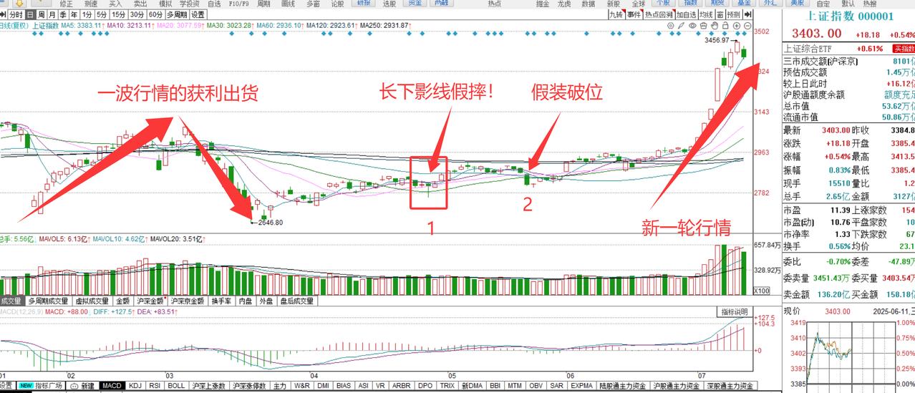The height and width of the screenshot is (393, 915).
Task: Click the 沪股通额度余额 row
Action: [x=848, y=94]
